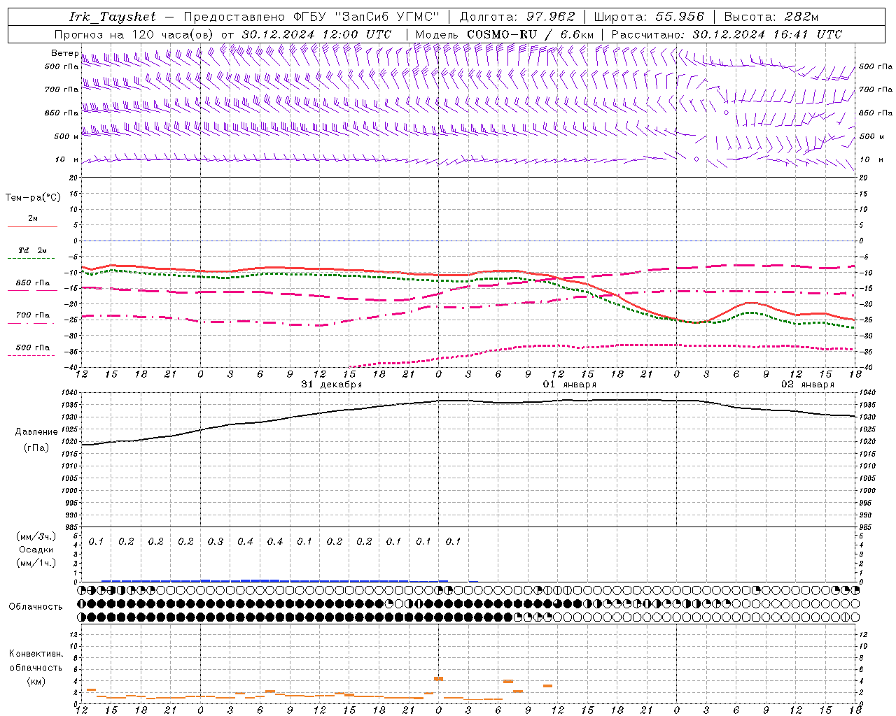The height and width of the screenshot is (716, 896).
Task: Click the Td 2м legend label
Action: pos(32,250)
